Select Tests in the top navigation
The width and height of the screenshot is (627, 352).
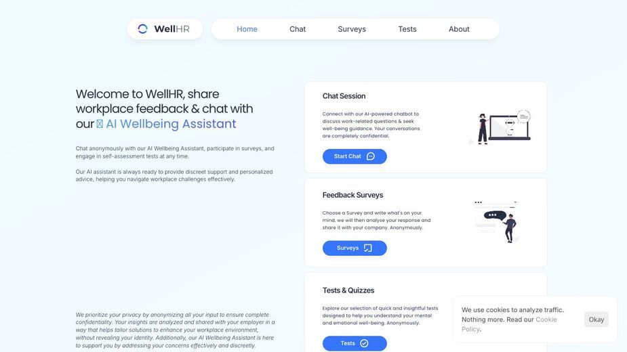[407, 29]
